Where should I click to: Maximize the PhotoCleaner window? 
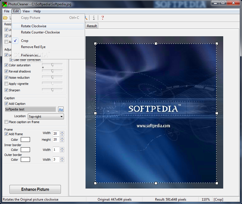(x=223, y=3)
